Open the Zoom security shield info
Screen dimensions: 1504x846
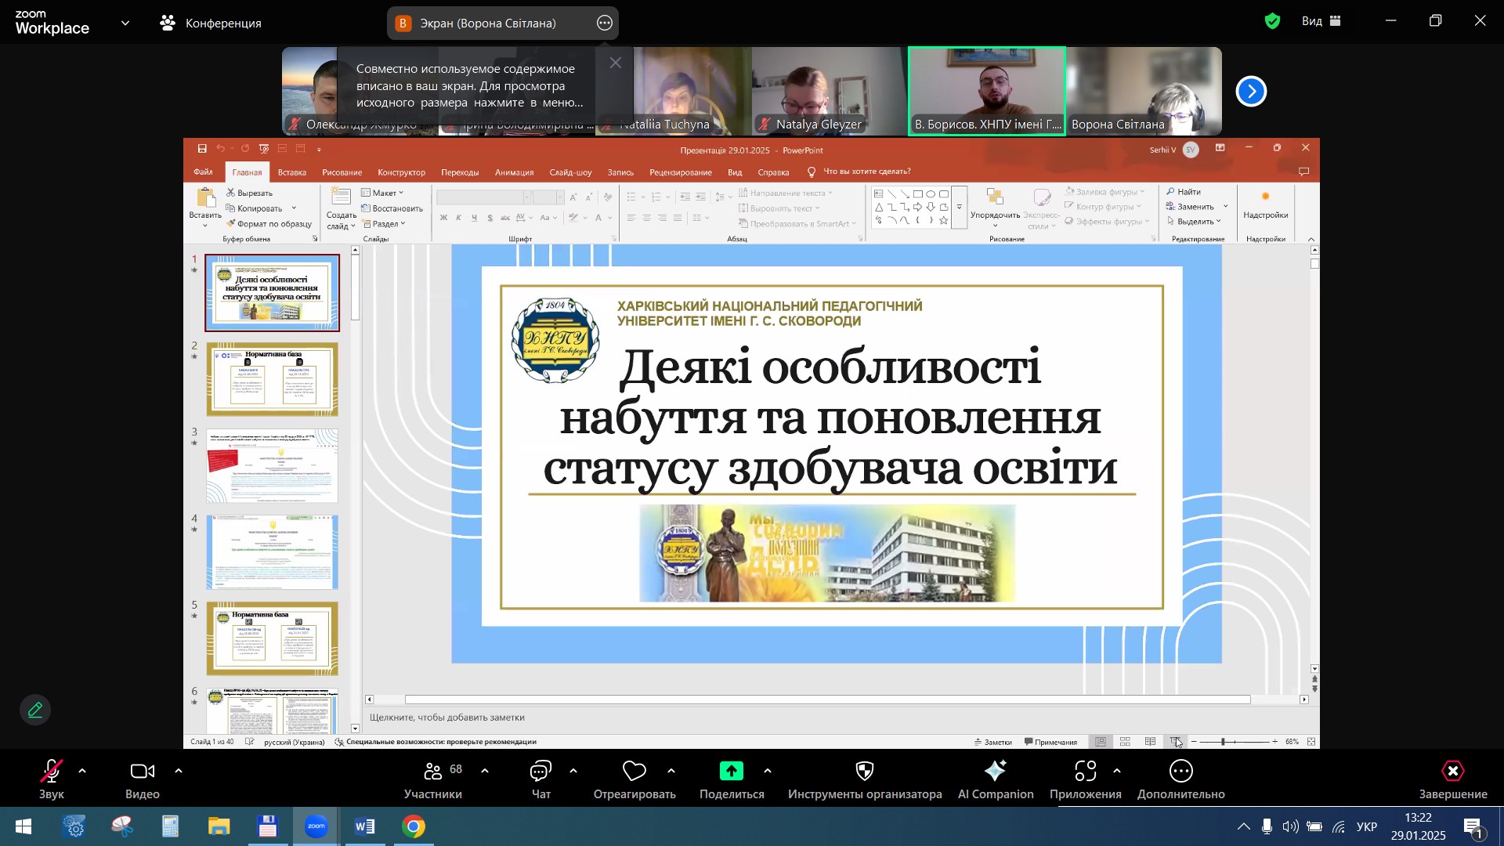pos(1273,22)
